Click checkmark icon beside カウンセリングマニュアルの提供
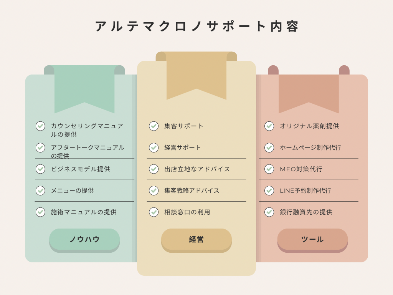The height and width of the screenshot is (295, 393). (x=40, y=126)
